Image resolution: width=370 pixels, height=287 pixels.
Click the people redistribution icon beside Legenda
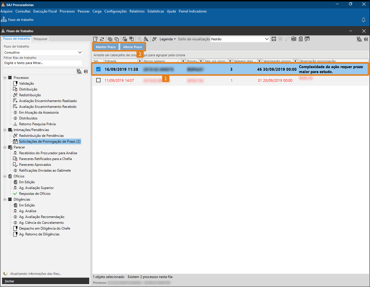point(154,39)
